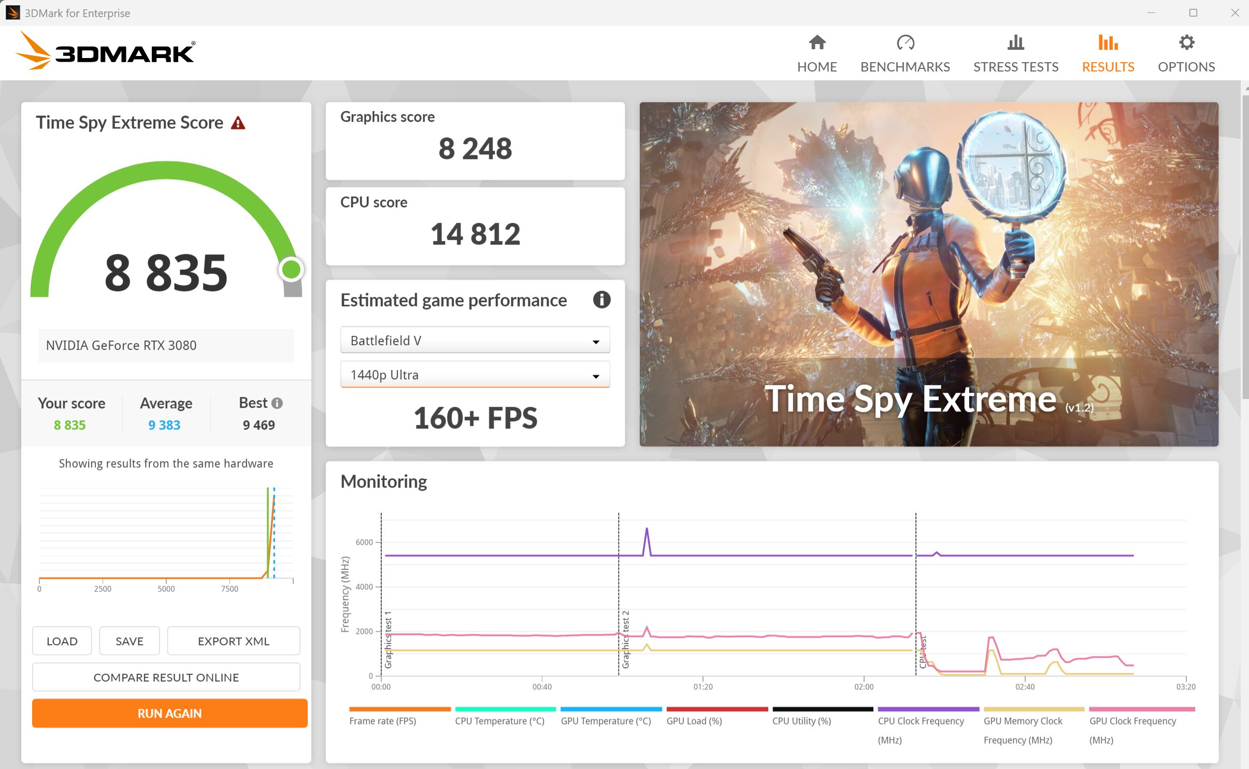Click the orange Results chart icon
This screenshot has width=1249, height=769.
[1108, 42]
